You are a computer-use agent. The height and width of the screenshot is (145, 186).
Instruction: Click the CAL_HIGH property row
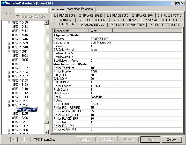tap(117, 75)
